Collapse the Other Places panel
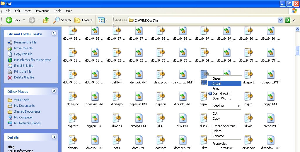 pyautogui.click(x=54, y=91)
